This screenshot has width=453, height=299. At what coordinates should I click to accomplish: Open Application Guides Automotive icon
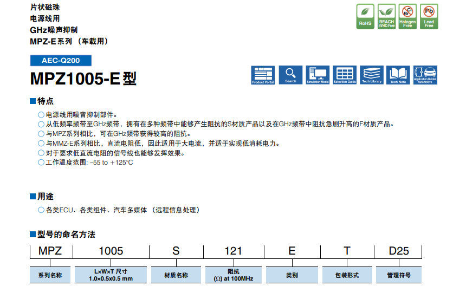425,75
